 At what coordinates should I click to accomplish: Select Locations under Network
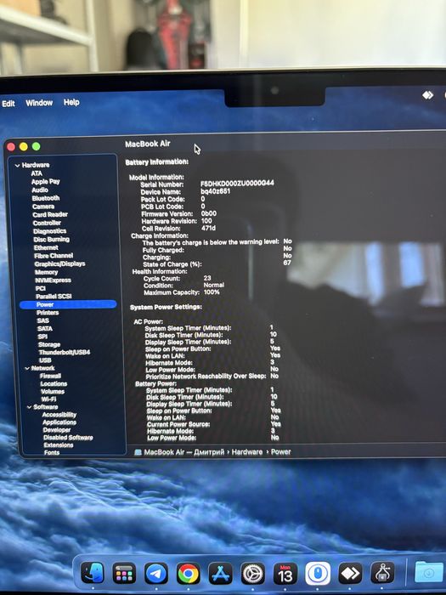tap(54, 384)
